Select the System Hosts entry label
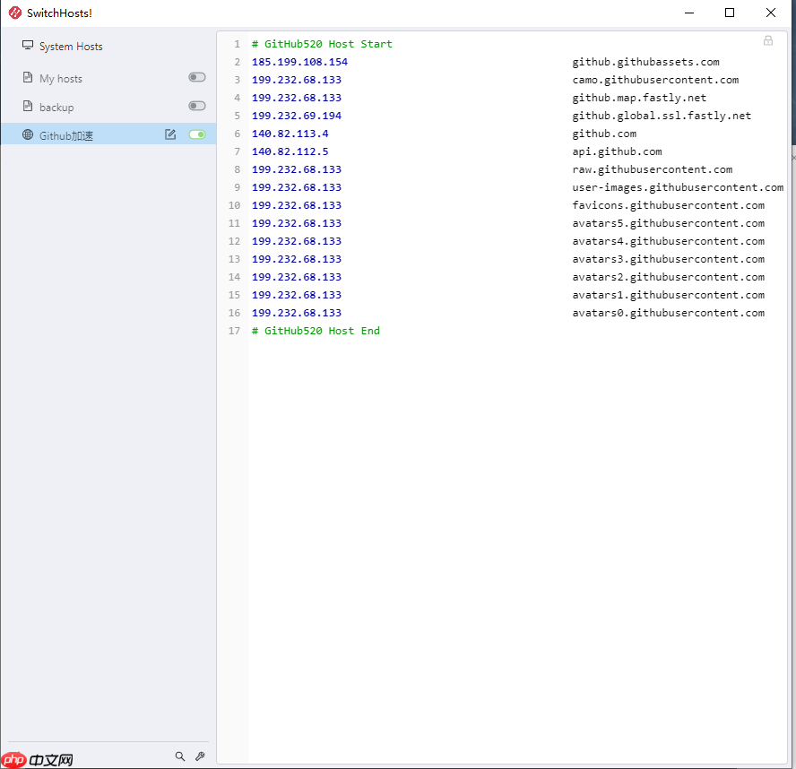This screenshot has width=796, height=769. pyautogui.click(x=71, y=47)
